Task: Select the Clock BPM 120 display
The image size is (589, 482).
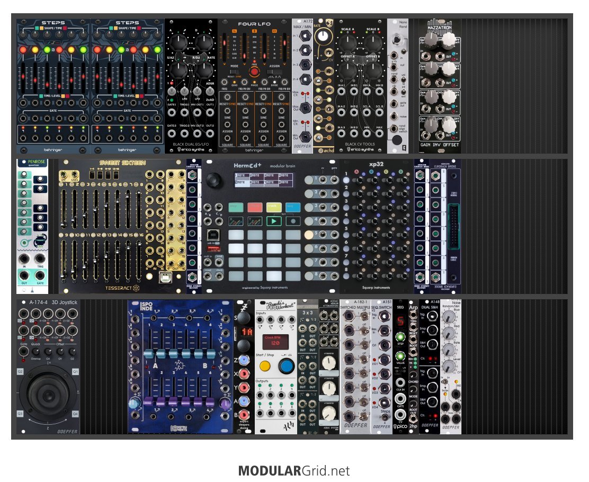Action: click(275, 342)
